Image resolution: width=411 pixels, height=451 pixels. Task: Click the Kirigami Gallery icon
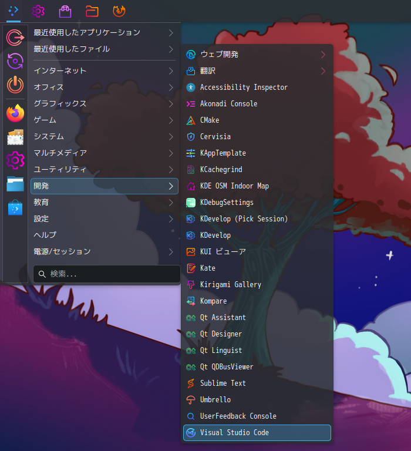pos(191,285)
